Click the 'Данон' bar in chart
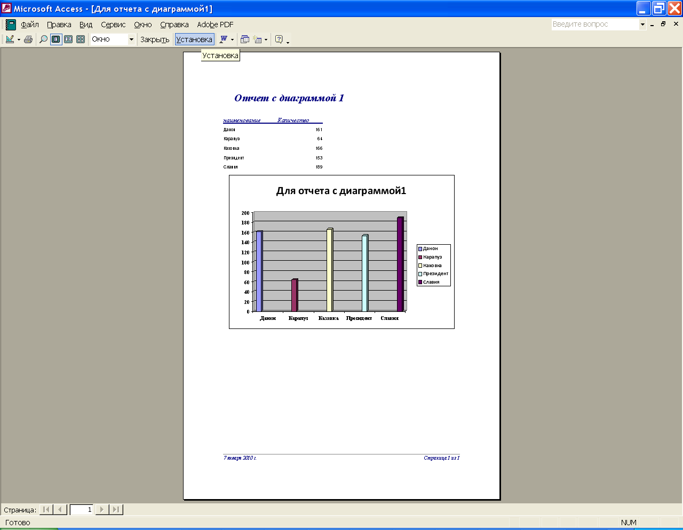Image resolution: width=683 pixels, height=530 pixels. (x=259, y=271)
